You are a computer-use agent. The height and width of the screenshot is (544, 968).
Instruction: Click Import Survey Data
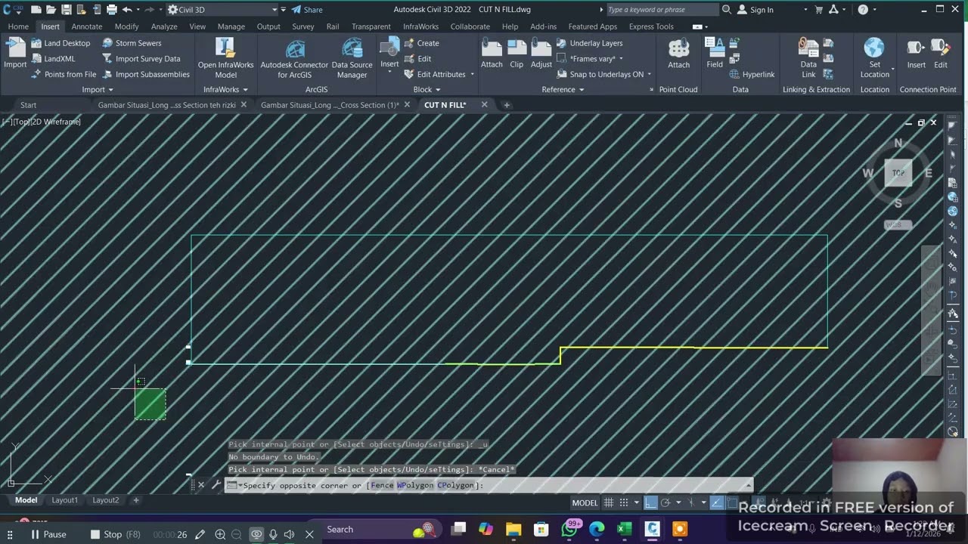tap(141, 59)
